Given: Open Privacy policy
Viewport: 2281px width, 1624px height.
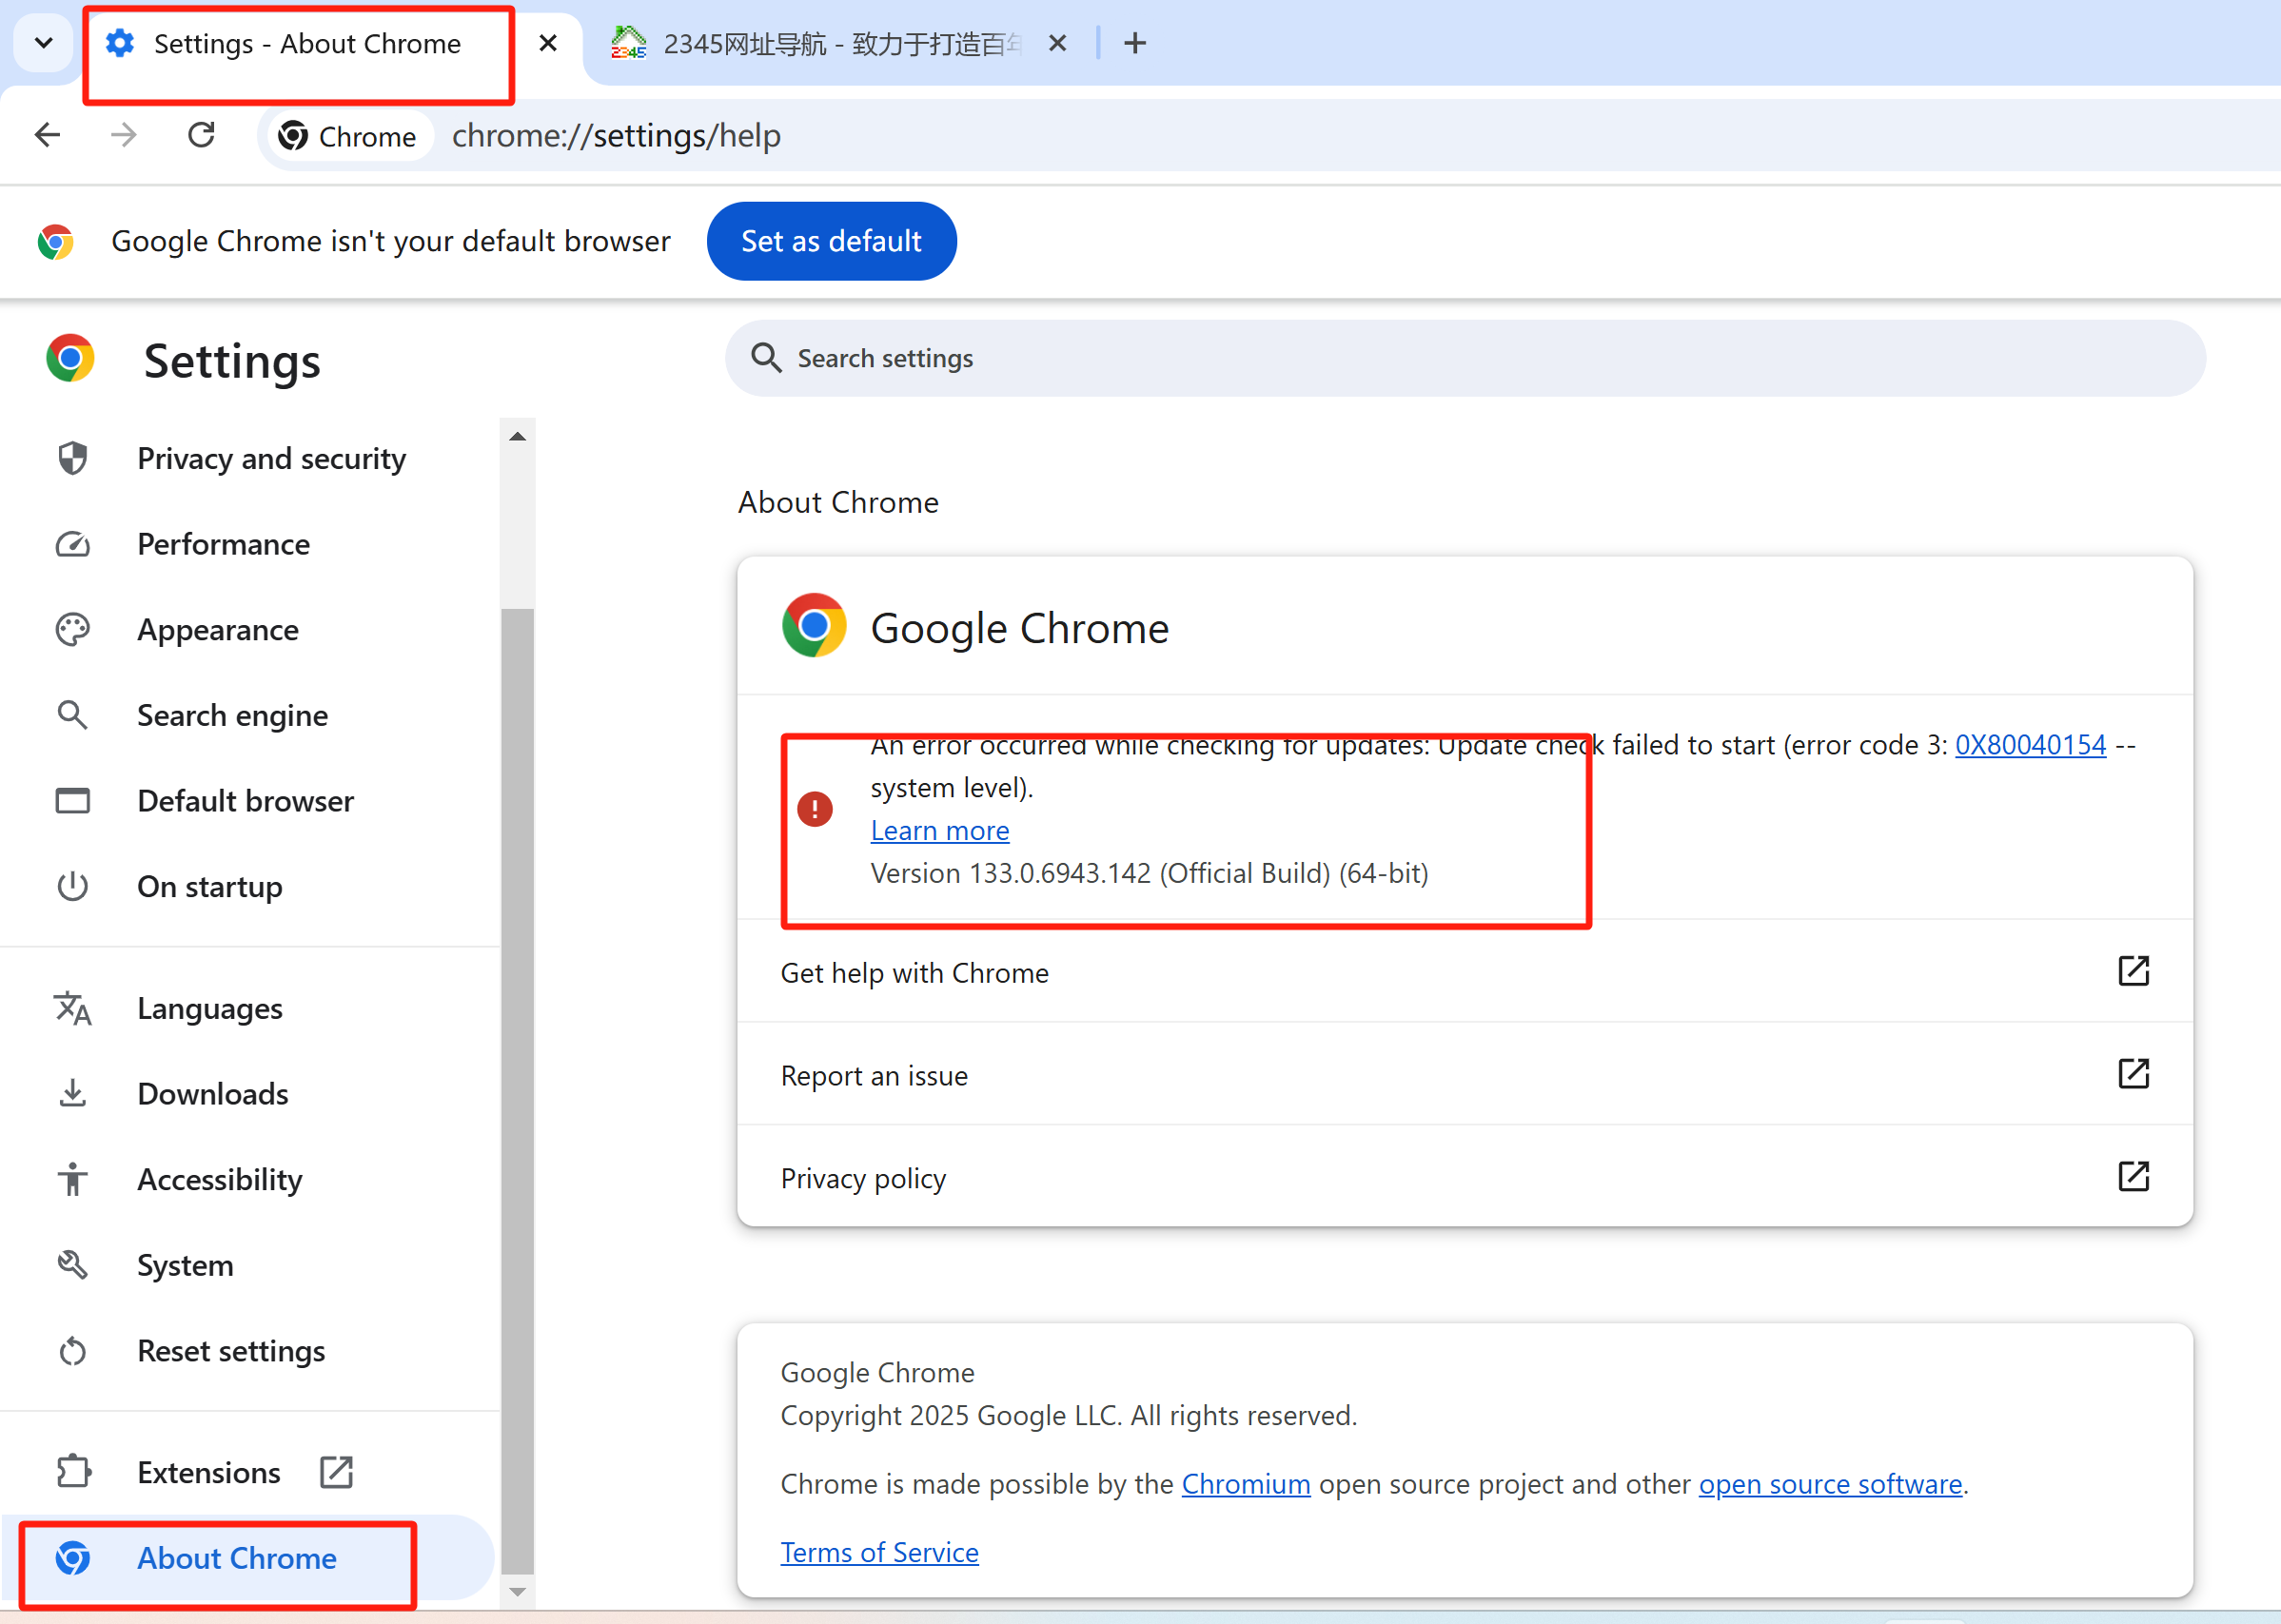Looking at the screenshot, I should pyautogui.click(x=1465, y=1178).
